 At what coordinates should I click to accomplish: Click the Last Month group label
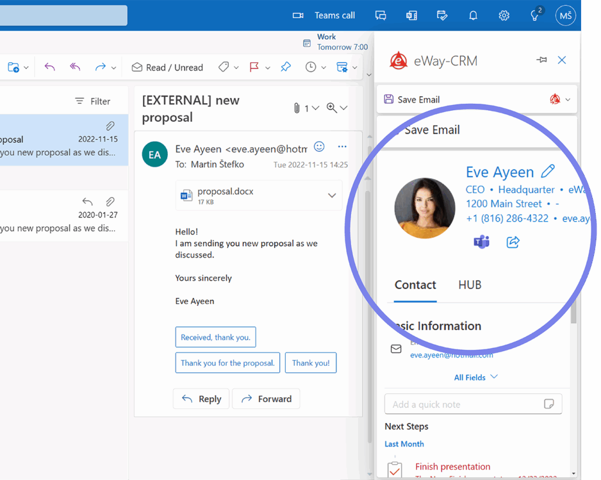[404, 444]
